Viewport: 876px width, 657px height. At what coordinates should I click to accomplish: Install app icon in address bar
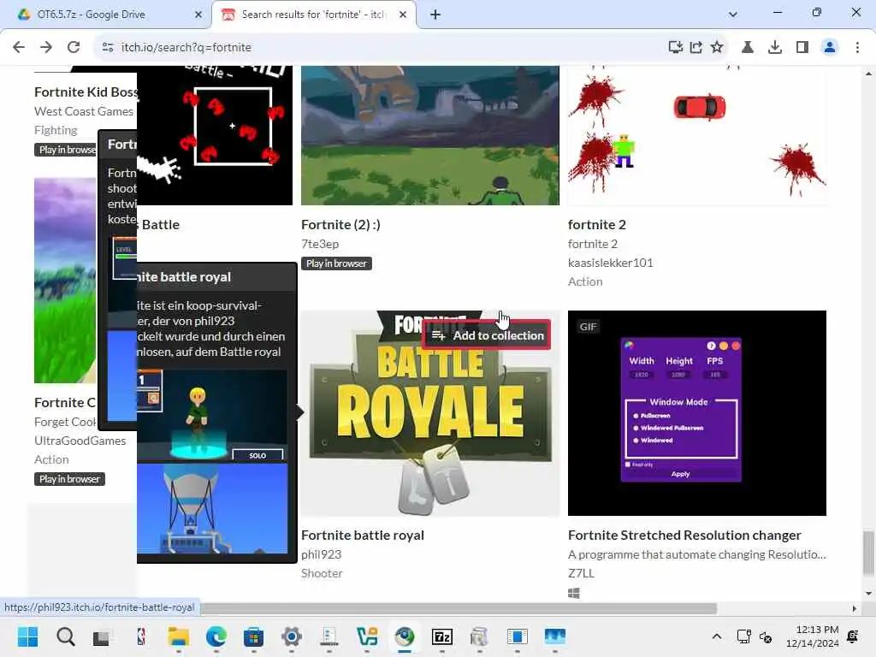676,48
